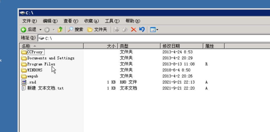270x132 pixels.
Task: Sort by 属性 column header
Action: pyautogui.click(x=214, y=46)
